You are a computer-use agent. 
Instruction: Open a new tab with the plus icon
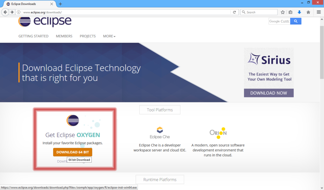tap(60, 4)
